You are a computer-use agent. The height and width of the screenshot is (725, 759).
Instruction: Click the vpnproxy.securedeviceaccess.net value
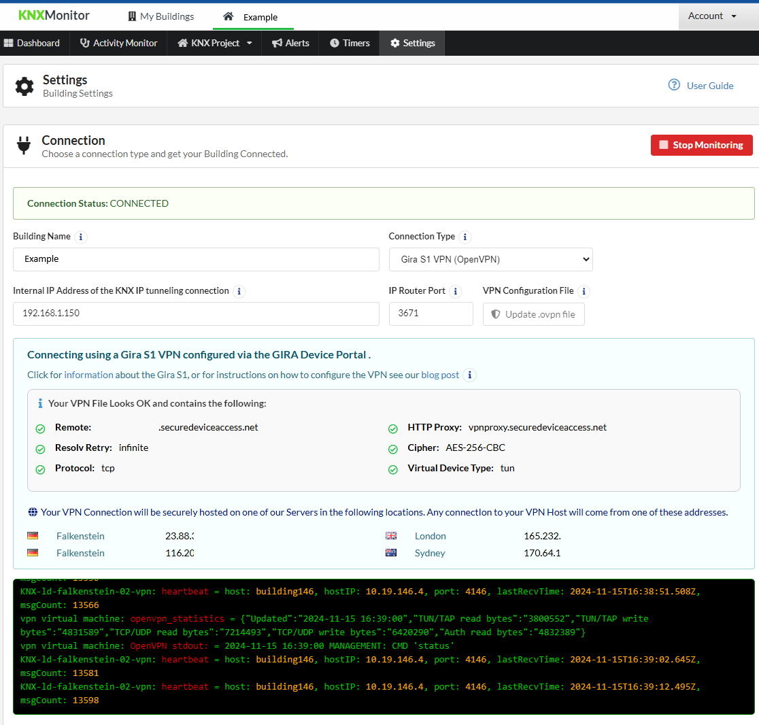[x=537, y=427]
